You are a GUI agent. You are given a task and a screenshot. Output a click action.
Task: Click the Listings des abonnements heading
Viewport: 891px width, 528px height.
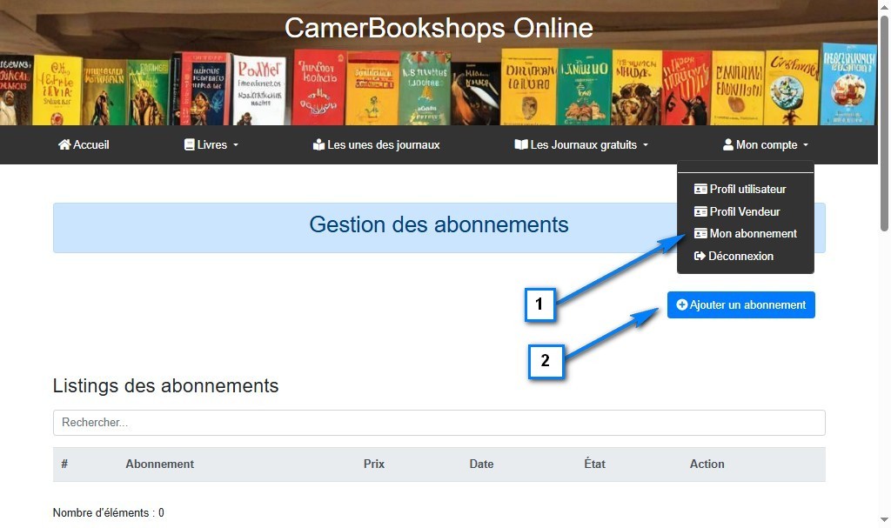click(x=166, y=385)
